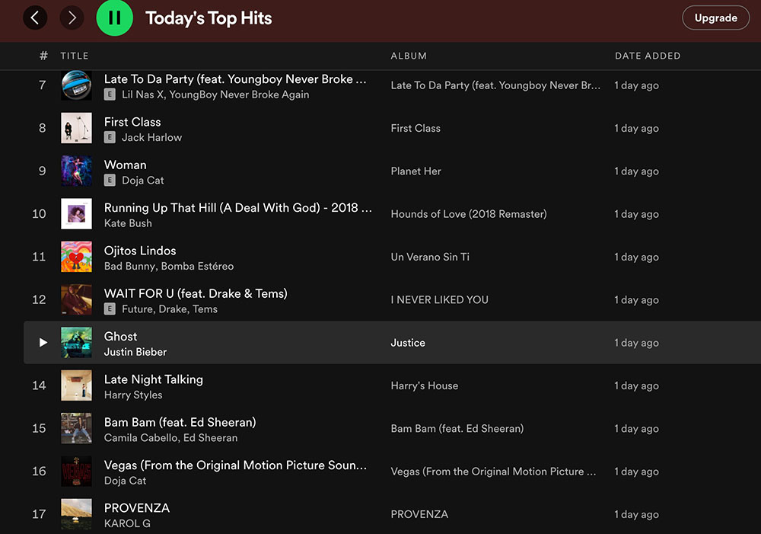Open artist Jack Harlow's page
This screenshot has width=761, height=534.
click(x=151, y=138)
